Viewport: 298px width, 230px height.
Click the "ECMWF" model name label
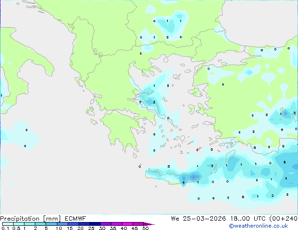point(76,219)
